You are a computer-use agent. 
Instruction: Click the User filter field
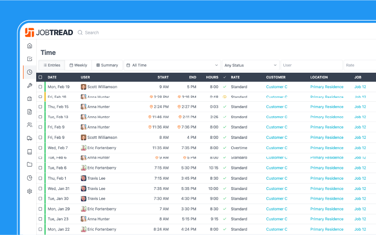click(x=311, y=65)
